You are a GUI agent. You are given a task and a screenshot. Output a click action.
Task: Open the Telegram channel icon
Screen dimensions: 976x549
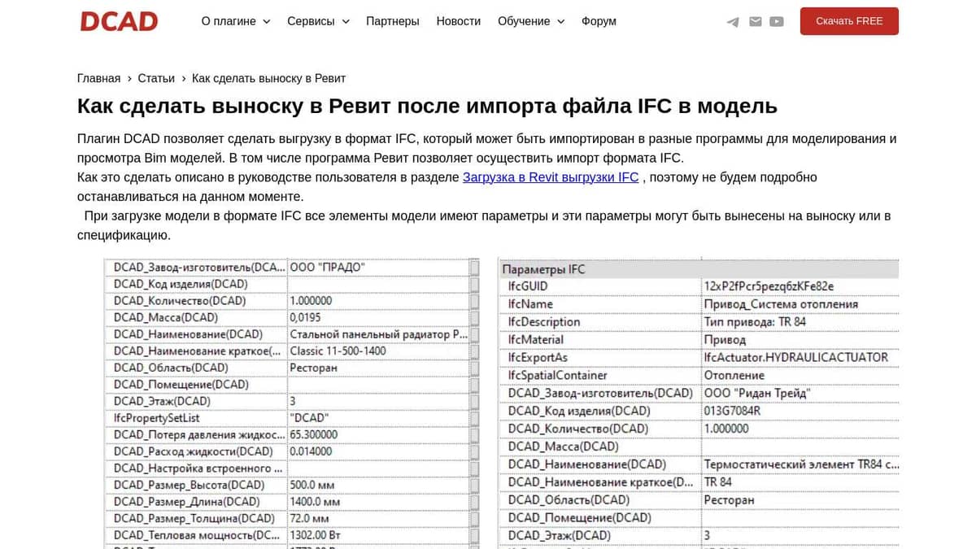pyautogui.click(x=733, y=22)
